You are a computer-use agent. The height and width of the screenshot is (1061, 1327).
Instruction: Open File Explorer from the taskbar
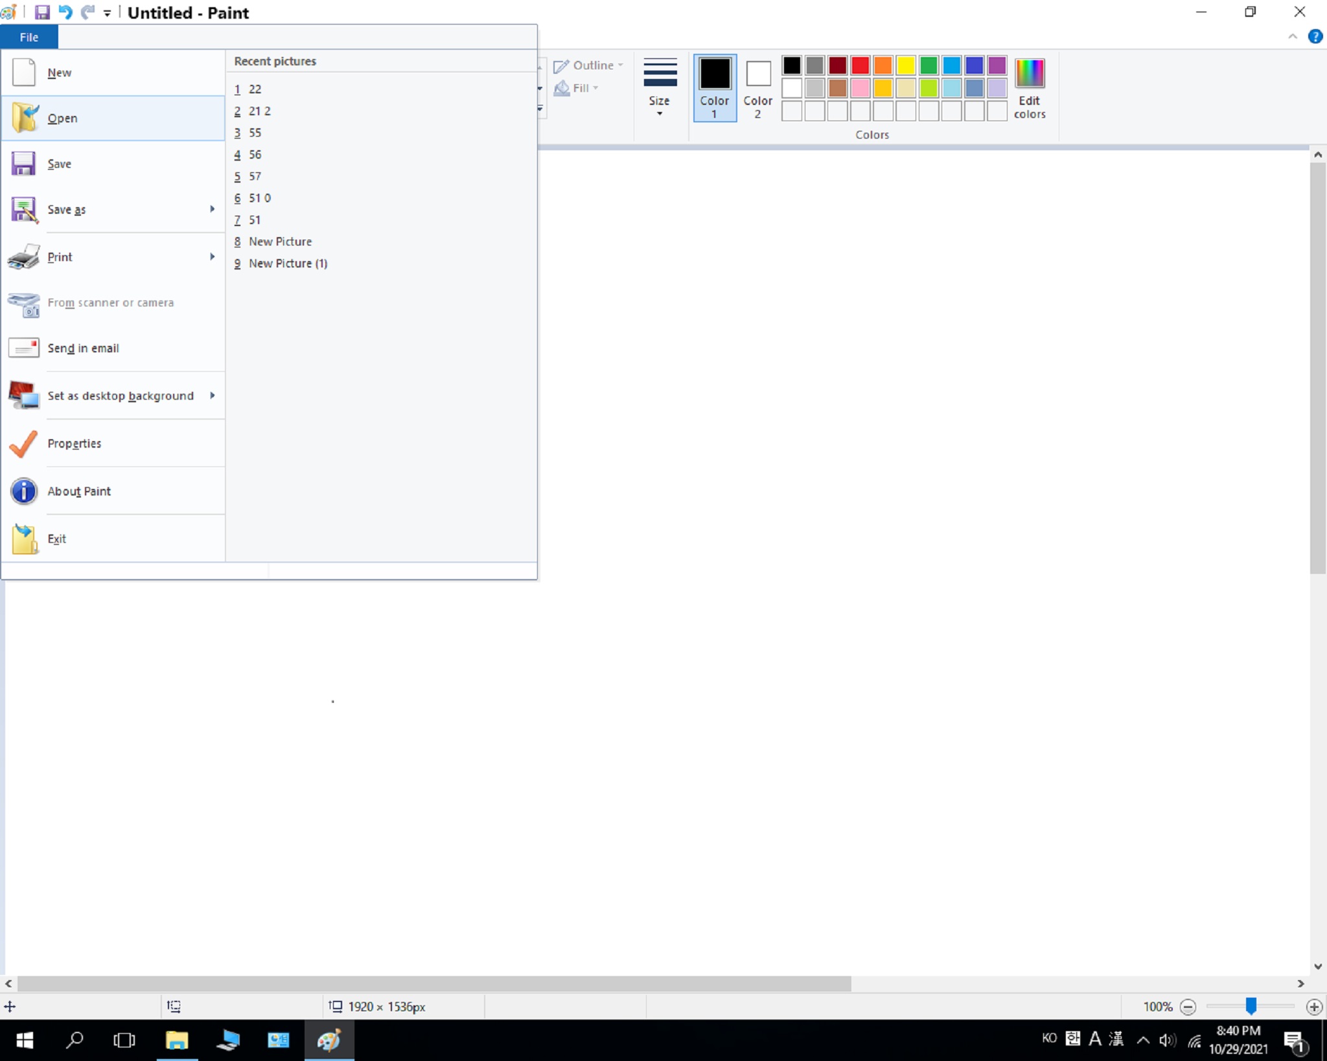coord(177,1040)
